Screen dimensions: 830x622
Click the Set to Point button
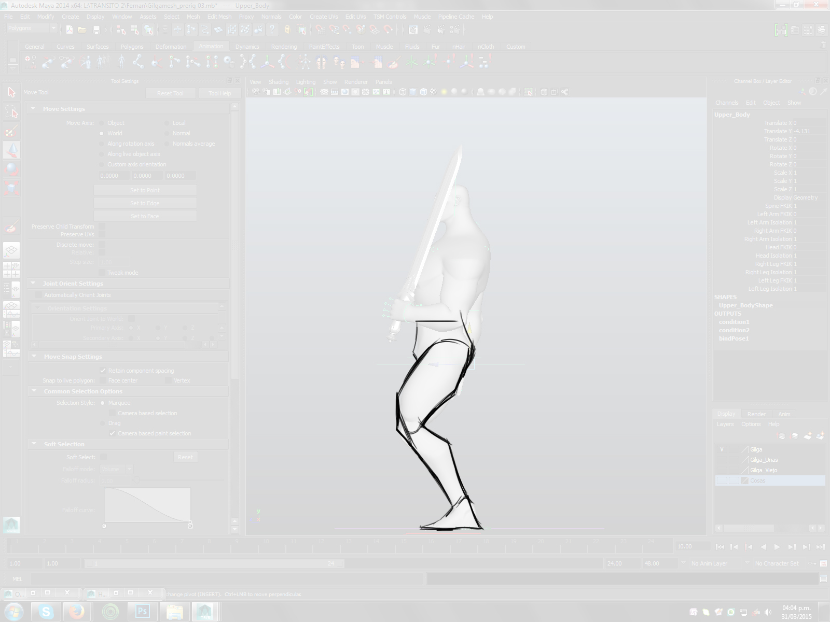click(x=145, y=190)
